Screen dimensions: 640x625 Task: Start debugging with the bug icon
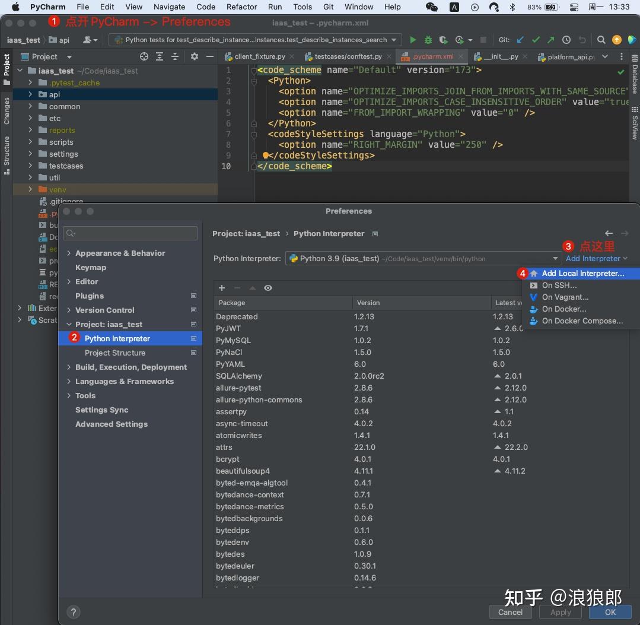pos(428,40)
